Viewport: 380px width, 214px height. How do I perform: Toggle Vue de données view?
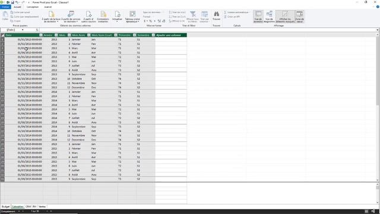[x=258, y=17]
